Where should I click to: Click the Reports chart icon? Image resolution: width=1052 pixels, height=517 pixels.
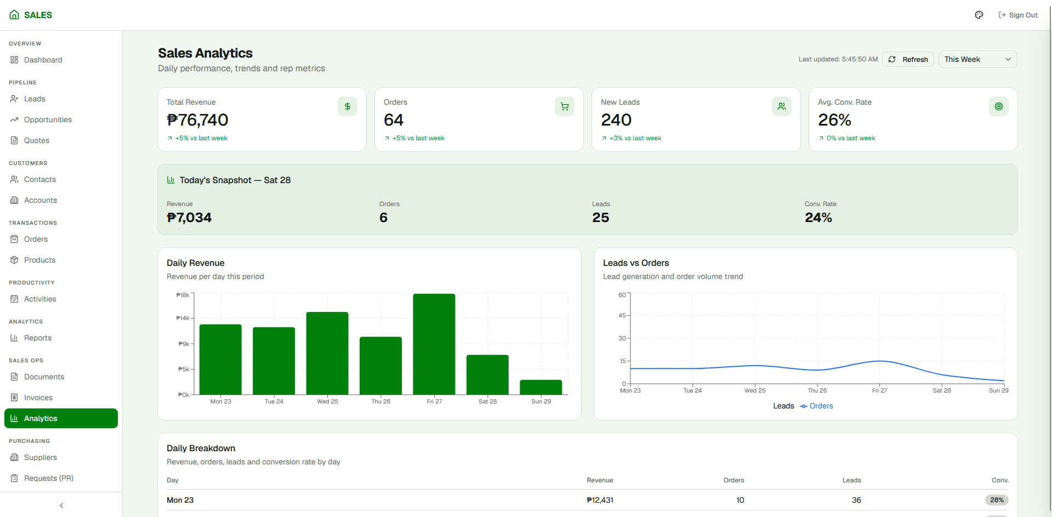14,338
